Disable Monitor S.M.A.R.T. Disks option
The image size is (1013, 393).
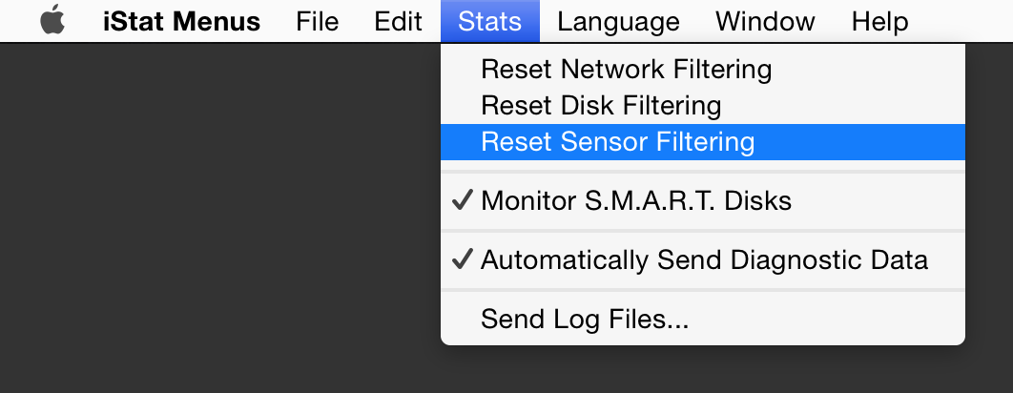pyautogui.click(x=635, y=201)
